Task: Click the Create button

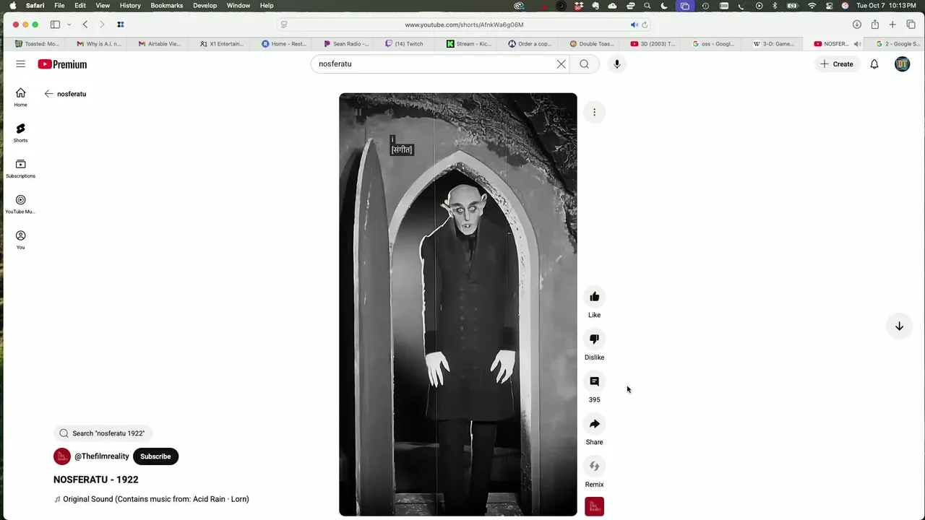Action: [x=836, y=64]
